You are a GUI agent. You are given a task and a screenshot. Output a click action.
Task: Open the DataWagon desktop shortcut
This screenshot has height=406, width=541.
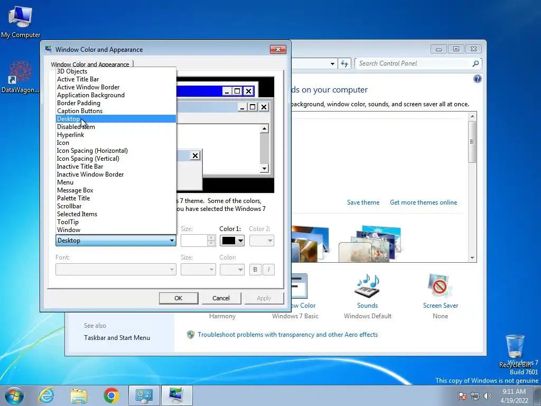pyautogui.click(x=21, y=77)
